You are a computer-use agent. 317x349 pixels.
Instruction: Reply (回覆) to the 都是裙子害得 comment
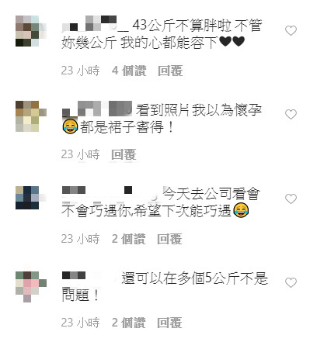[124, 154]
